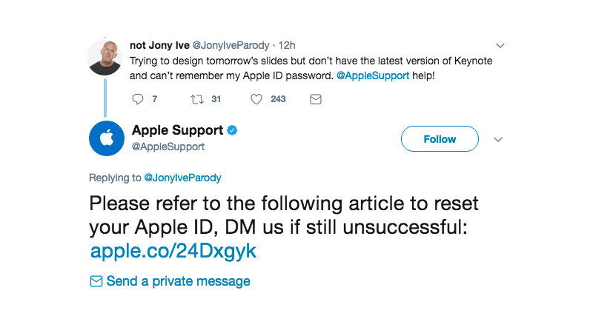Expand the parody tweet options chevron
The height and width of the screenshot is (333, 593).
click(x=500, y=44)
